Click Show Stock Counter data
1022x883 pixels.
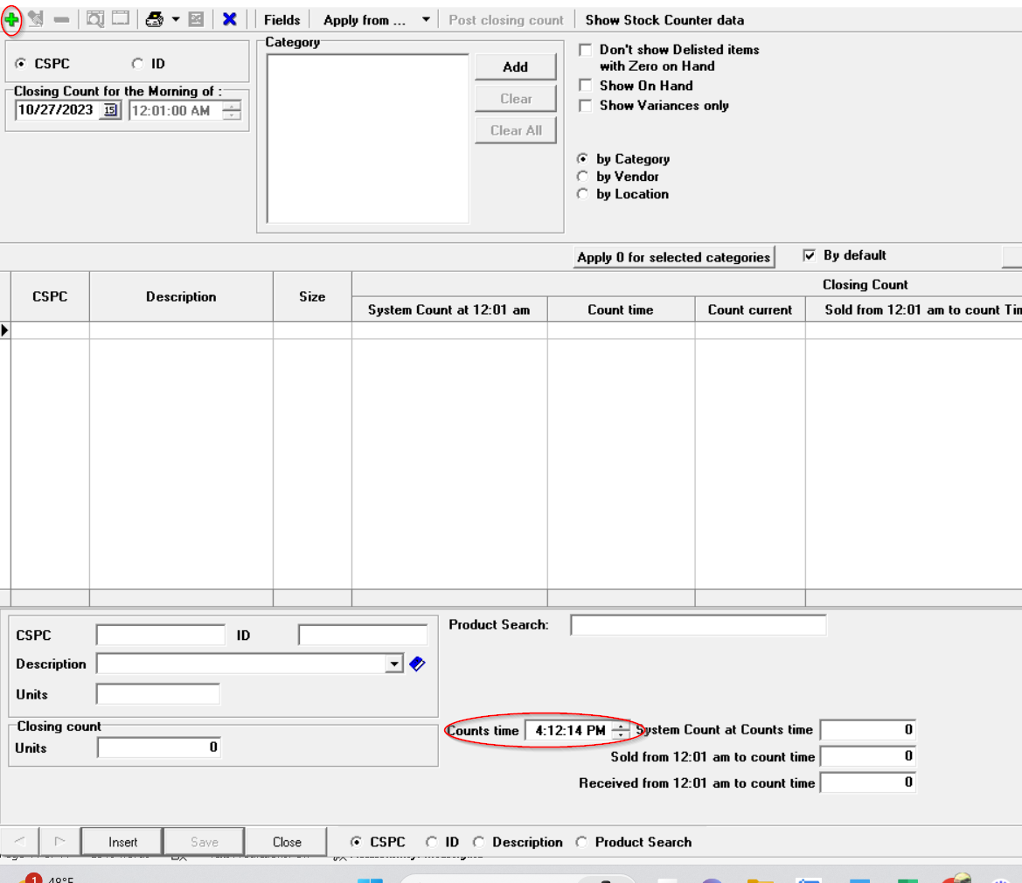pyautogui.click(x=664, y=20)
